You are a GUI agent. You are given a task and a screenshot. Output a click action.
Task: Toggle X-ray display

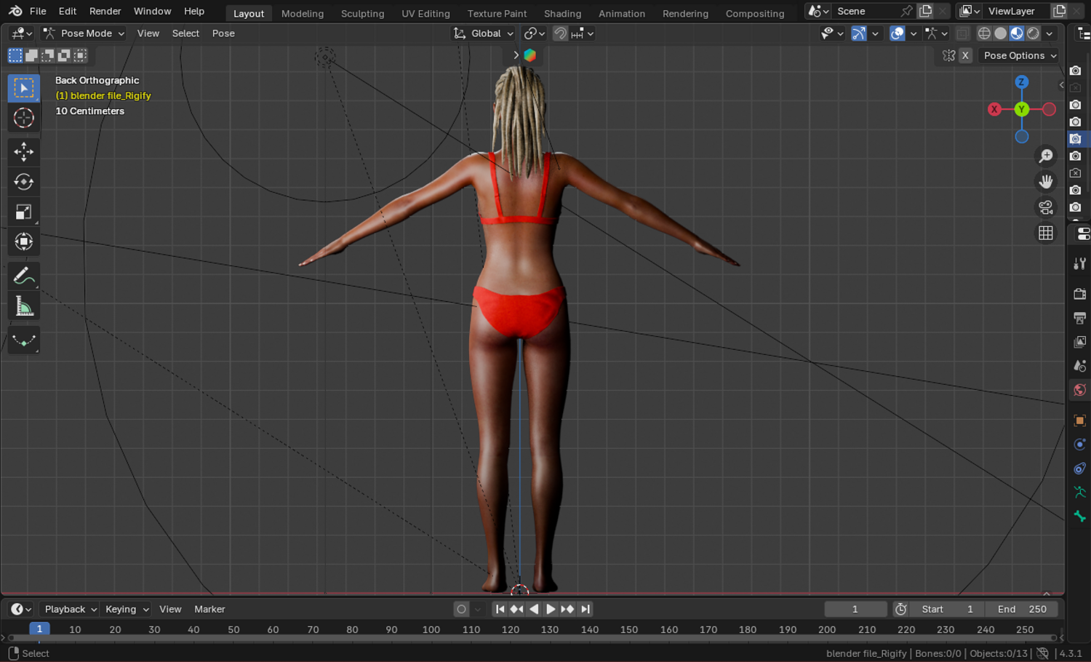click(x=962, y=33)
